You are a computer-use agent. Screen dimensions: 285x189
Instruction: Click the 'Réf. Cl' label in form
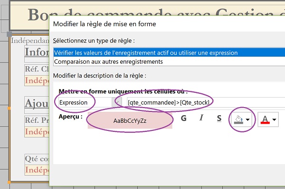37,69
